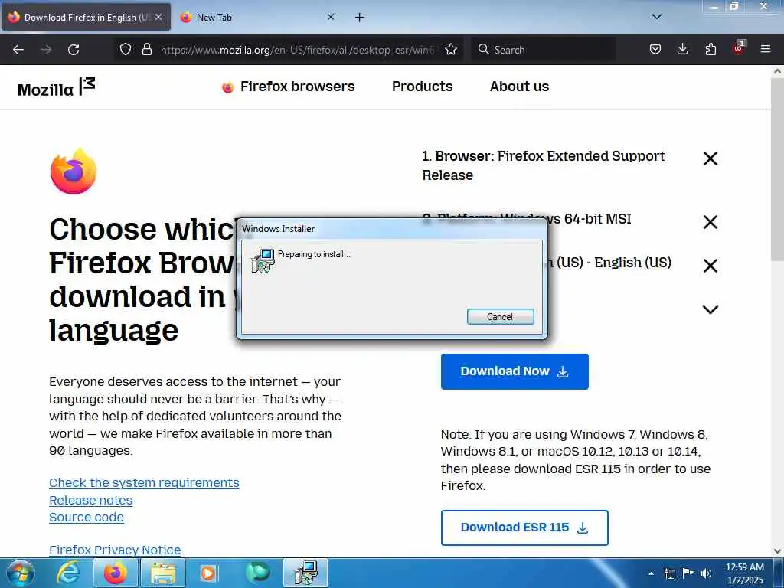Screen dimensions: 784x588
Task: Switch to Firefox taskbar button
Action: (x=115, y=573)
